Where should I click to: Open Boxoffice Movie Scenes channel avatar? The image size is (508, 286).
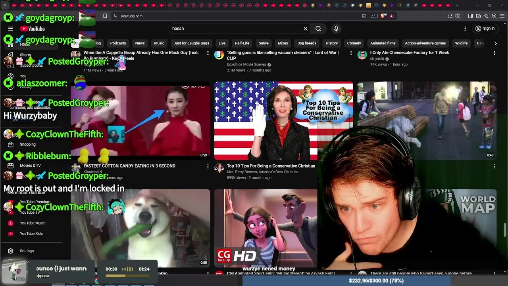click(219, 55)
